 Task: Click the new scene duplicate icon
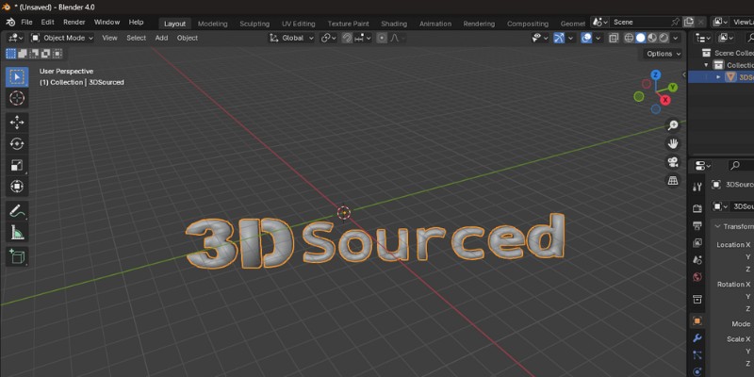[x=689, y=22]
